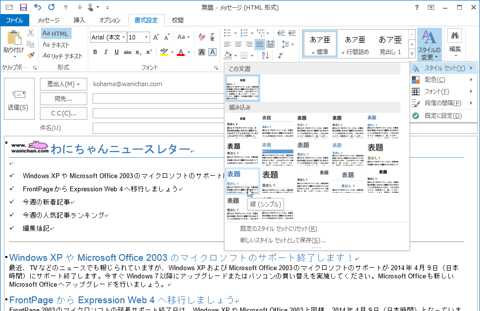This screenshot has height=311, width=480.
Task: Click the Format Painter brush icon
Action: [31, 55]
